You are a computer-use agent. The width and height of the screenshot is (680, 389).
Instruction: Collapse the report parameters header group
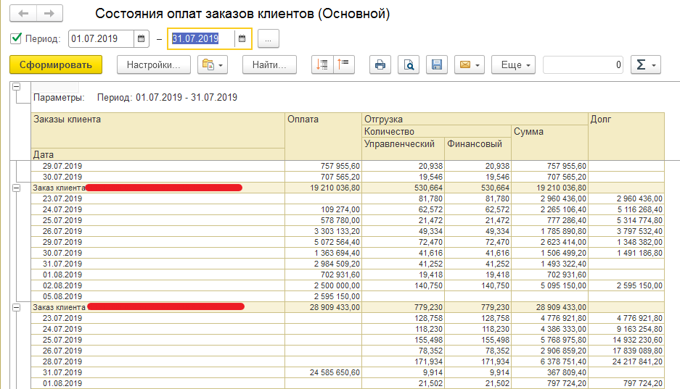coord(17,88)
